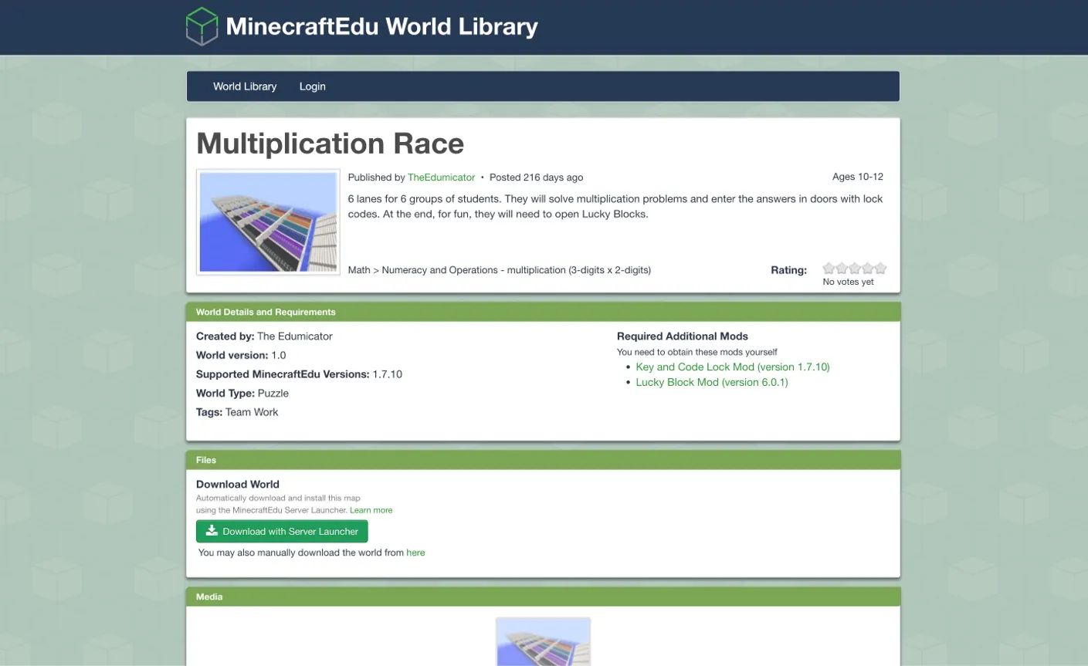Rate the world with the fourth star
1088x666 pixels.
click(867, 269)
